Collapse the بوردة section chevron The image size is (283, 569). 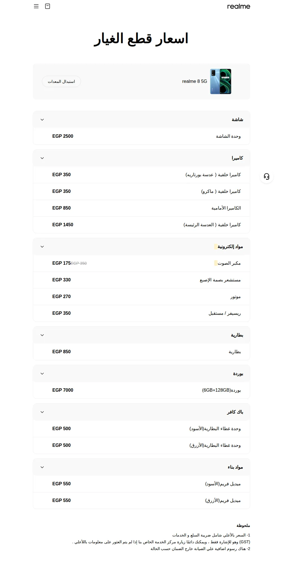(42, 374)
